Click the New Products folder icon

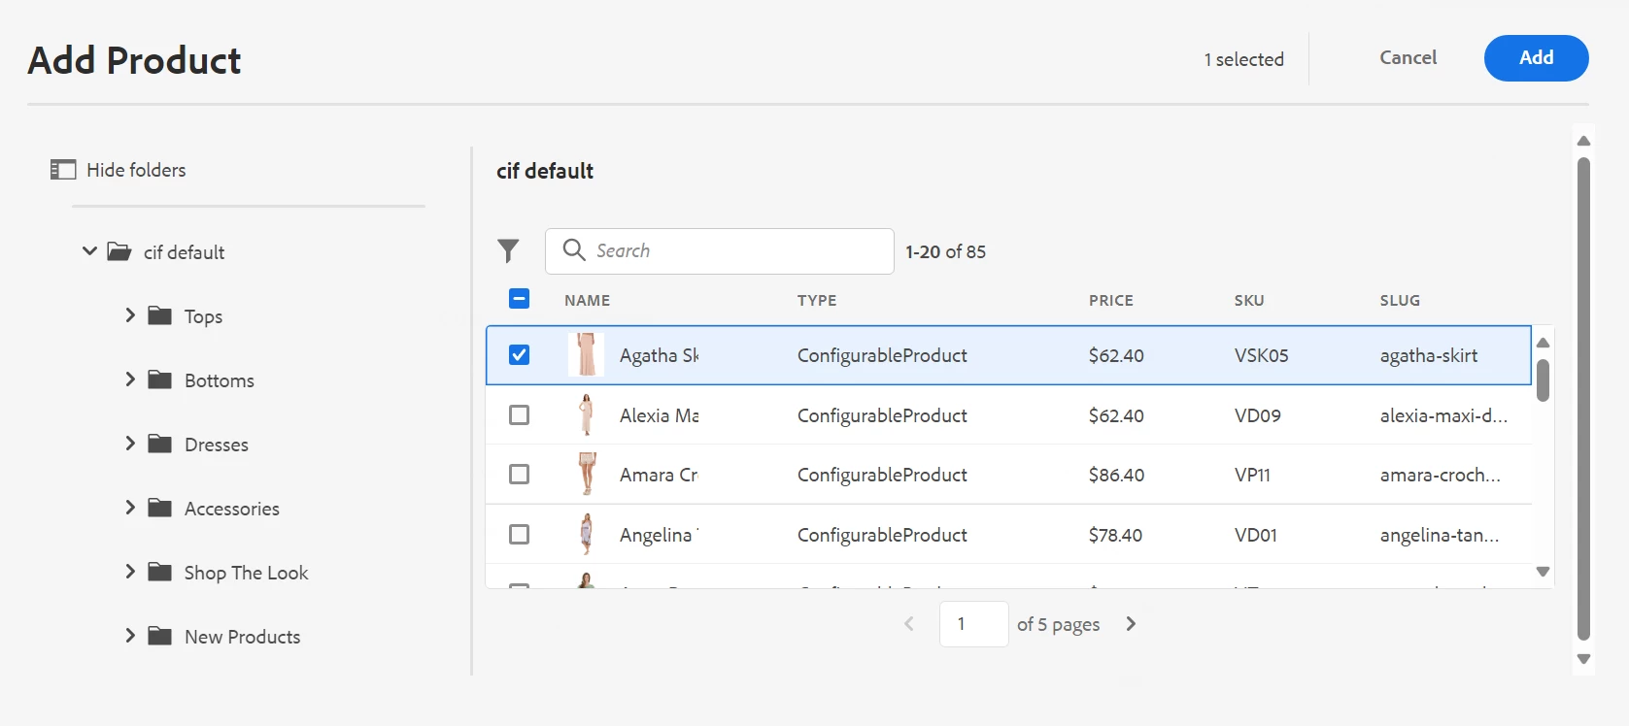tap(159, 636)
